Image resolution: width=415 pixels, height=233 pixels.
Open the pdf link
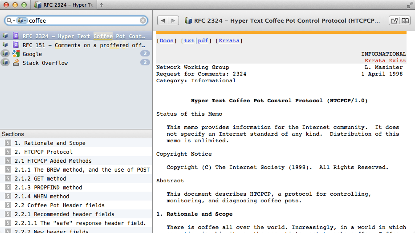[x=203, y=40]
